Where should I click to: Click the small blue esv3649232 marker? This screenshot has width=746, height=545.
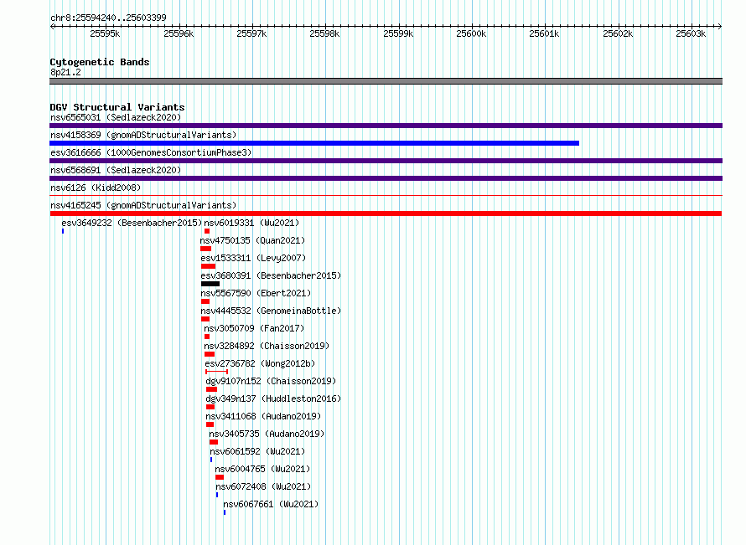click(63, 231)
